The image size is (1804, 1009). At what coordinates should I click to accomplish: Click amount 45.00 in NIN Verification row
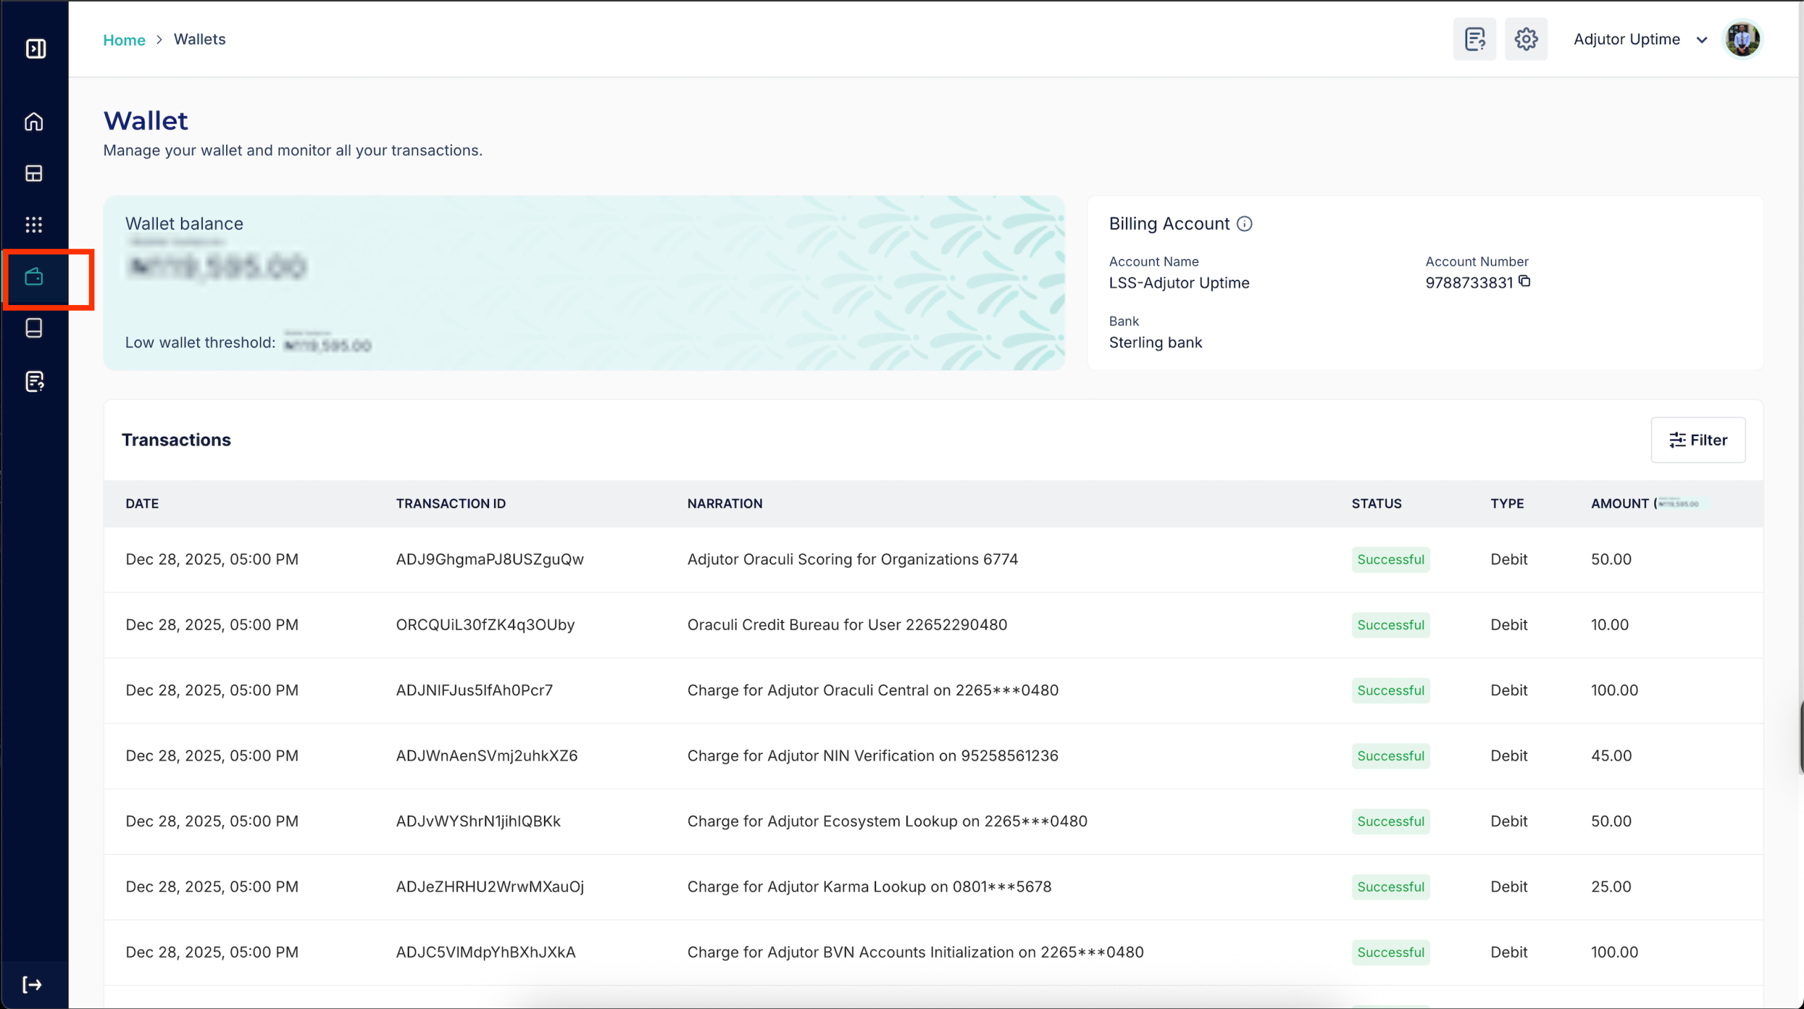click(x=1611, y=755)
